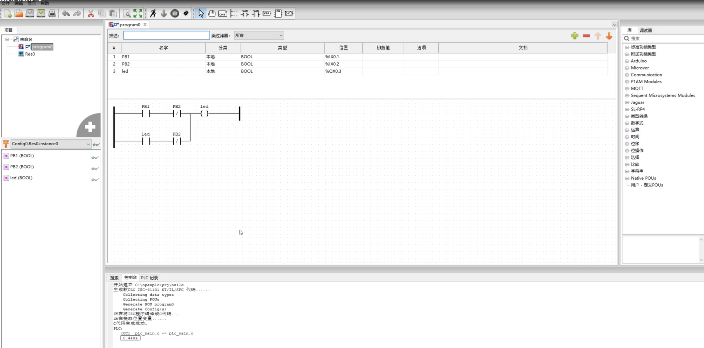
Task: Open the Config0.Res0.instance0 dropdown
Action: [x=50, y=144]
